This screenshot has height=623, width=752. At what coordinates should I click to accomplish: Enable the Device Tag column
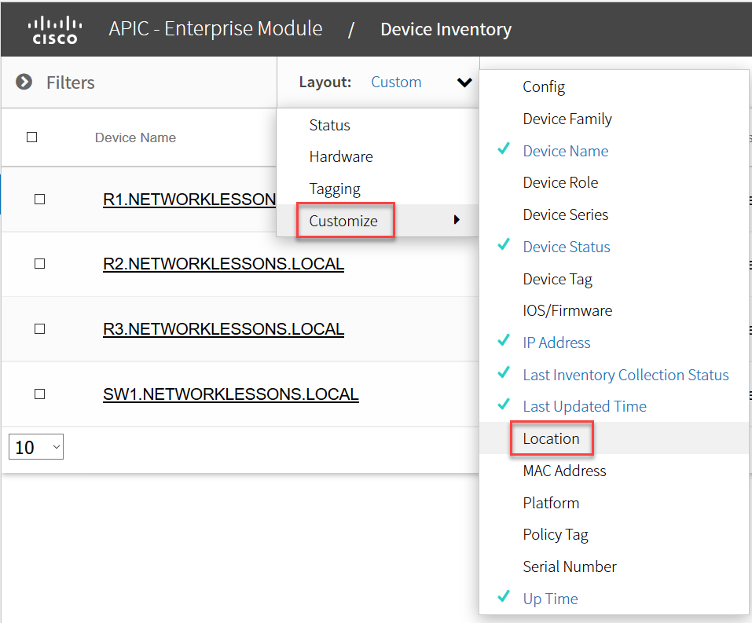[558, 279]
